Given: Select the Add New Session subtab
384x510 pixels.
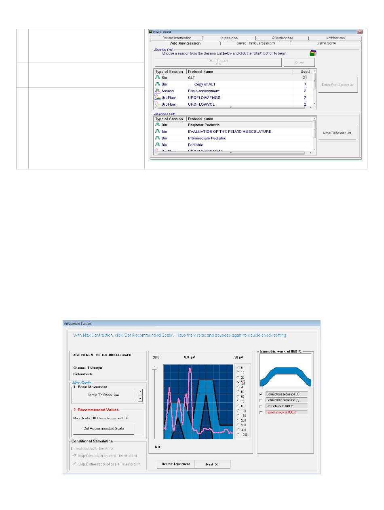Looking at the screenshot, I should click(x=185, y=43).
